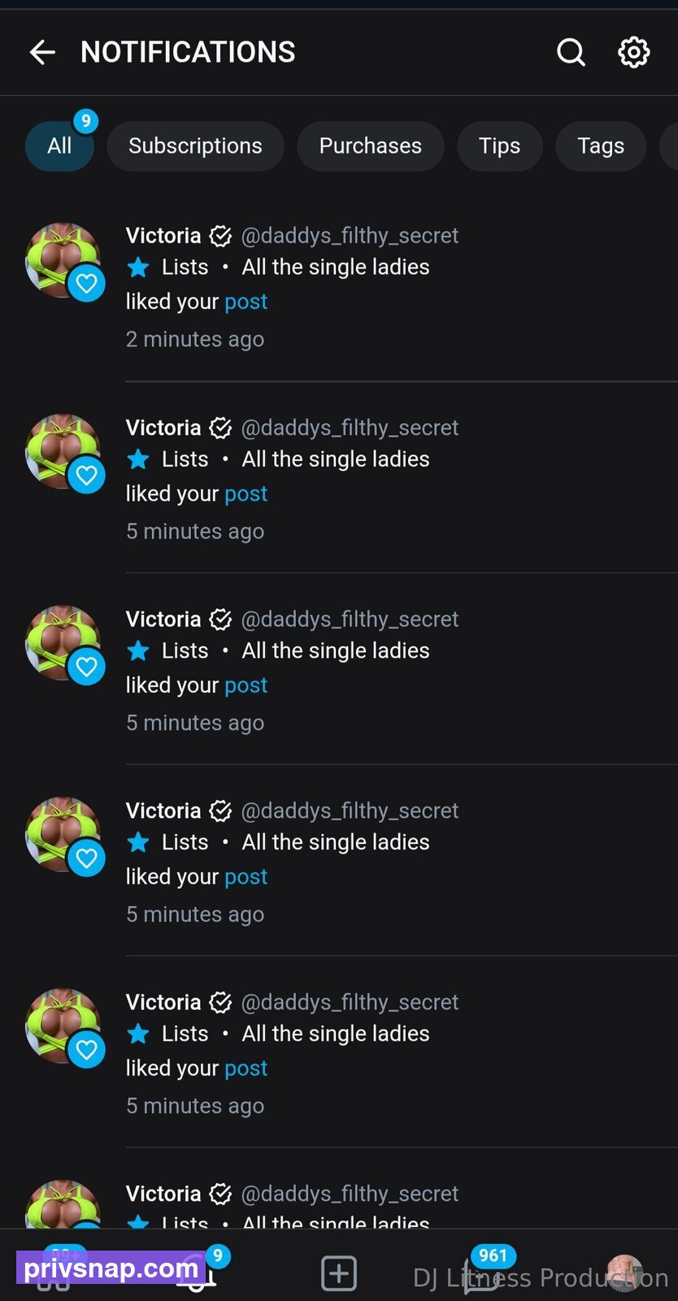
Task: Select the All filter chip
Action: pos(59,146)
